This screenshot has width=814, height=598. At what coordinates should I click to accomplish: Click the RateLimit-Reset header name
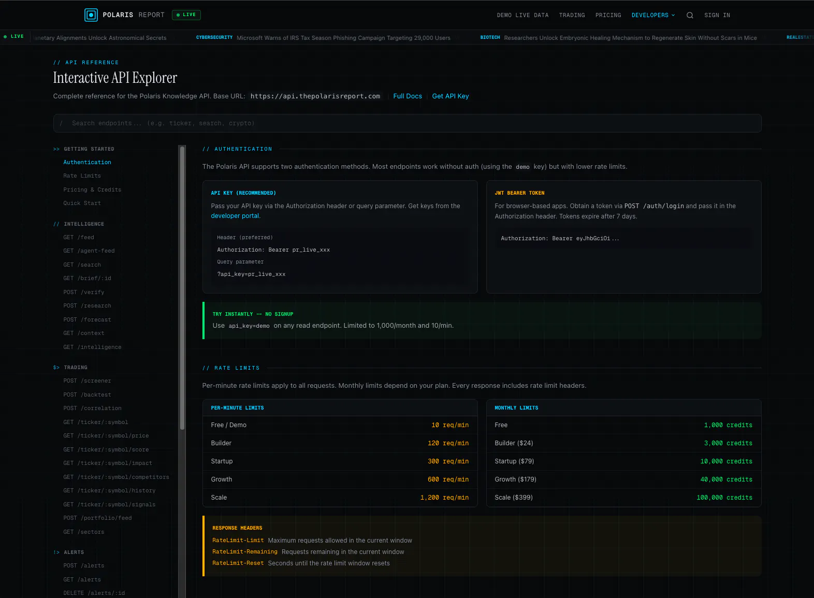[238, 563]
